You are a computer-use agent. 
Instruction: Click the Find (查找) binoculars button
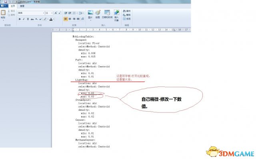point(127,11)
